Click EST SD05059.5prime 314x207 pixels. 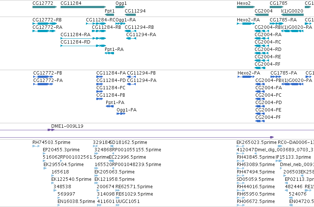241,183
